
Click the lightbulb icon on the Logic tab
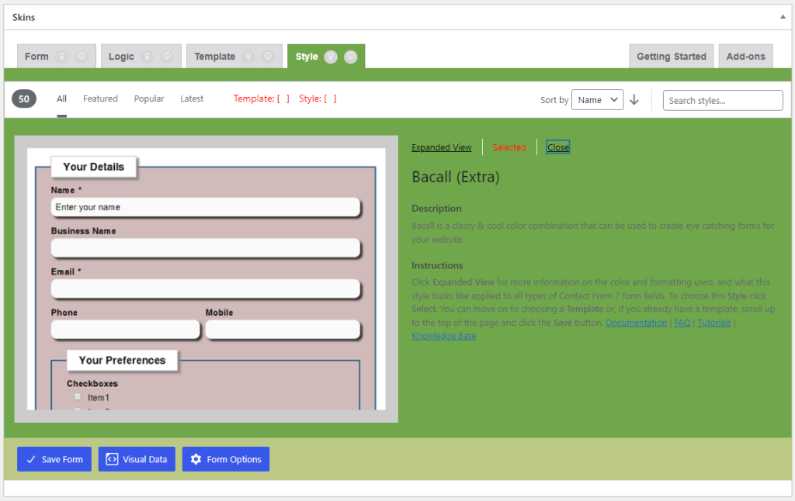click(x=148, y=57)
